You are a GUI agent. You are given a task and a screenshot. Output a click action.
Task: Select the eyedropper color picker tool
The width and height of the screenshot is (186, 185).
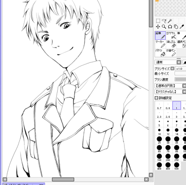coord(182,26)
